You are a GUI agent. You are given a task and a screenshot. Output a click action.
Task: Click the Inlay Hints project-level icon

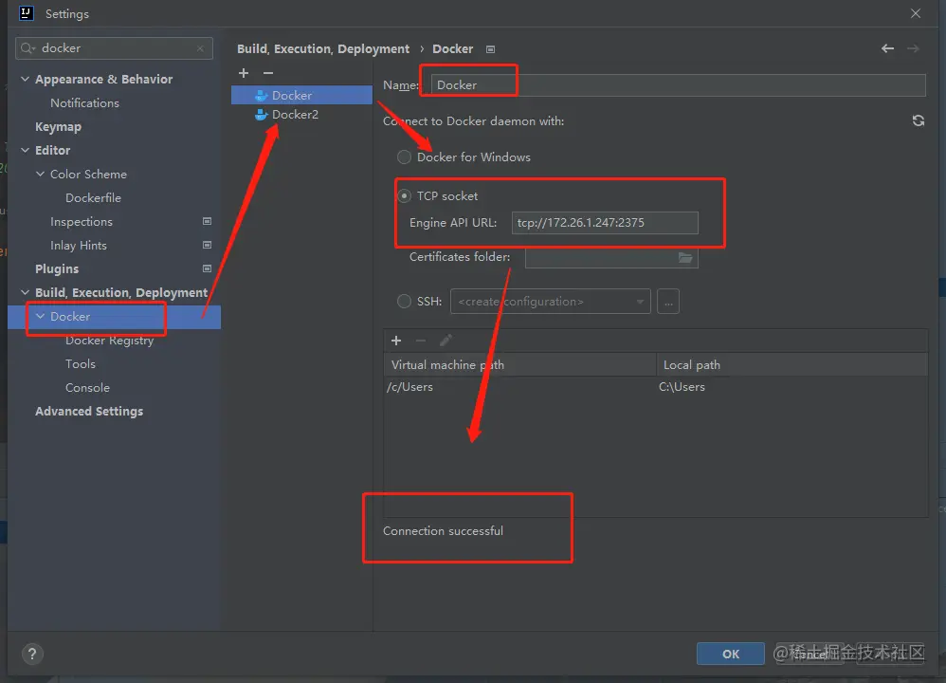click(207, 245)
